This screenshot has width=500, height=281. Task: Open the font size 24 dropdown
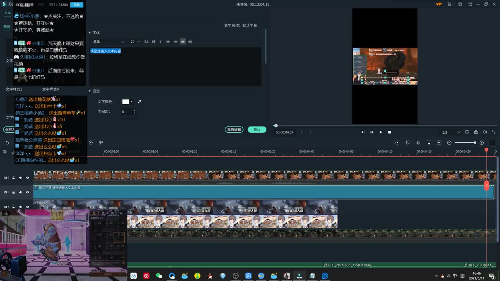[x=135, y=42]
